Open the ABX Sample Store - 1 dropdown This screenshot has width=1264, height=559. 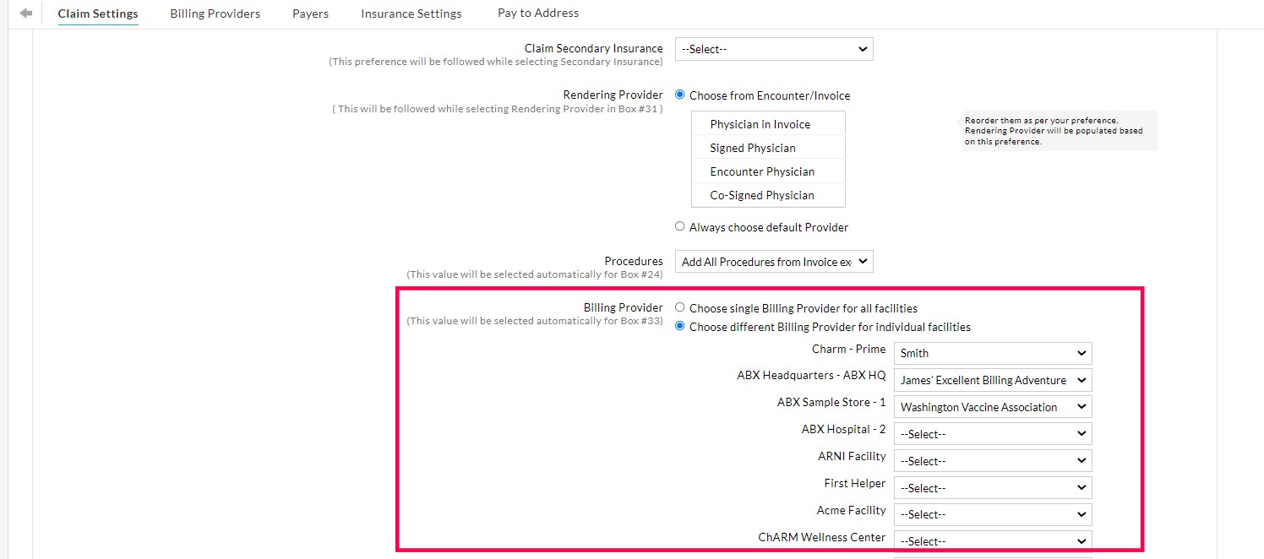click(992, 406)
